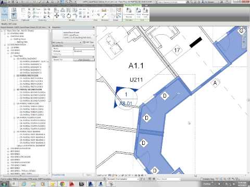
Task: Toggle the Editable Only checkbox in status bar
Action: pos(202,179)
